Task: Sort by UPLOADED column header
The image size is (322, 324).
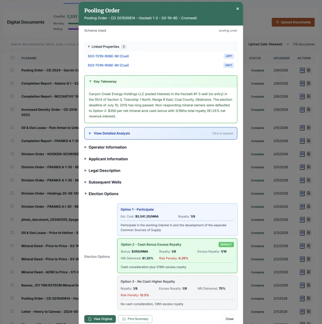Action: coord(282,58)
